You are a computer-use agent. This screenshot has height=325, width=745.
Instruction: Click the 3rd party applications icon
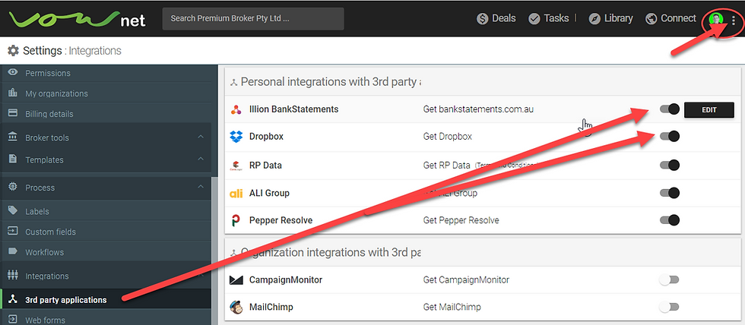pos(13,299)
